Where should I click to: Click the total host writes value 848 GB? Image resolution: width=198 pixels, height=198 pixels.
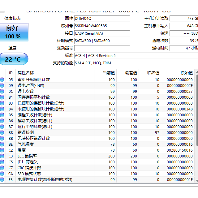(184, 26)
